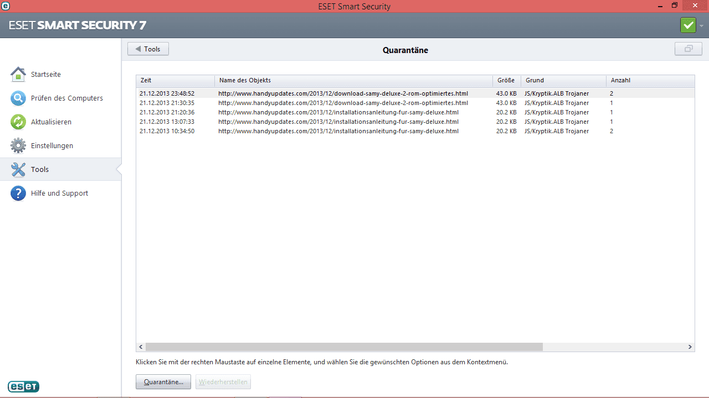
Task: Sort by Anzahl column header
Action: click(x=650, y=81)
